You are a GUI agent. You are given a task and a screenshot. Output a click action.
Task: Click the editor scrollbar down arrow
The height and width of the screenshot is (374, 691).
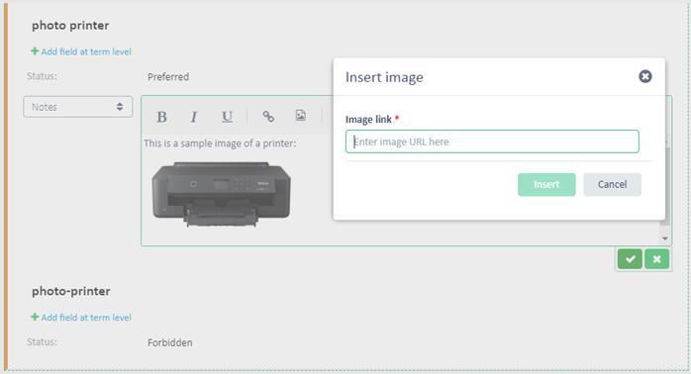[x=664, y=238]
